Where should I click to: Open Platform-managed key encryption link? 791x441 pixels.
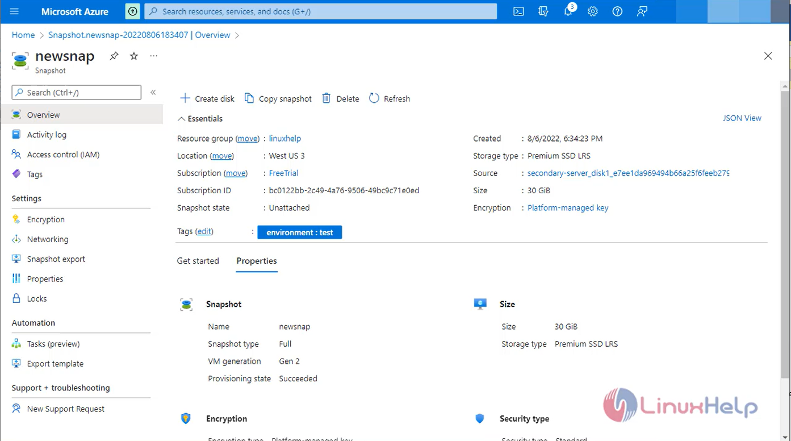point(568,208)
